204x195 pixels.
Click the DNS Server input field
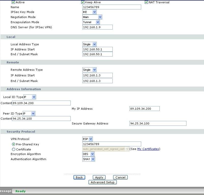[x=97, y=27]
